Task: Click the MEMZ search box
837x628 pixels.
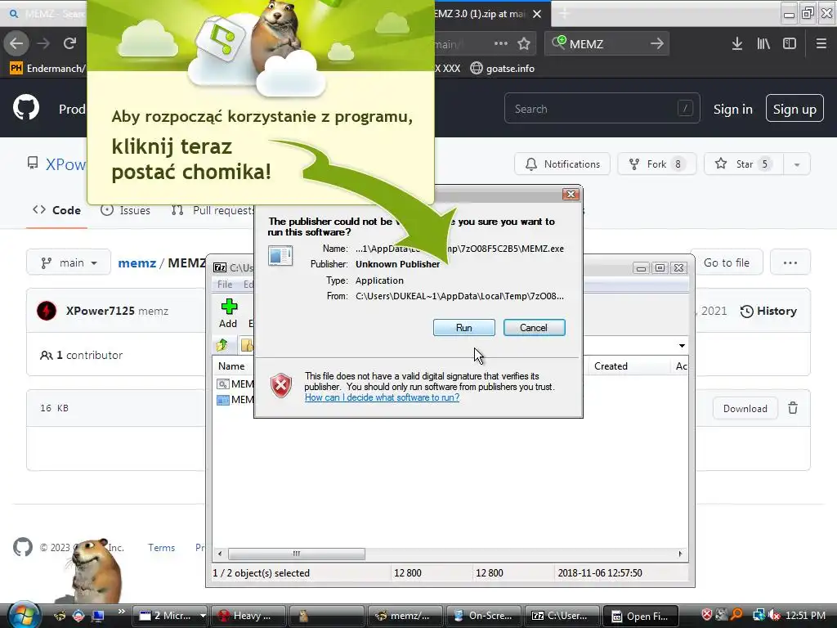Action: pos(606,44)
